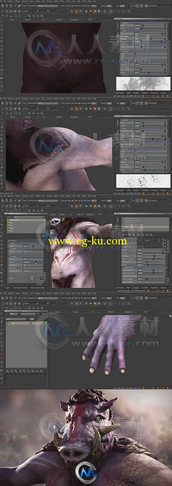This screenshot has width=172, height=486.
Task: Select the WarthogWarrior/Blots tab
Action: 38,288
